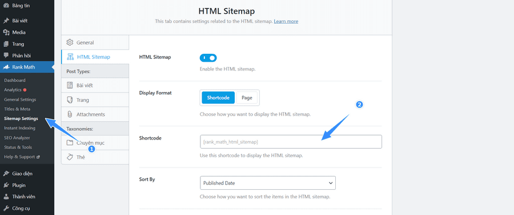Select Page display format
Viewport: 514px width, 215px height.
(247, 97)
